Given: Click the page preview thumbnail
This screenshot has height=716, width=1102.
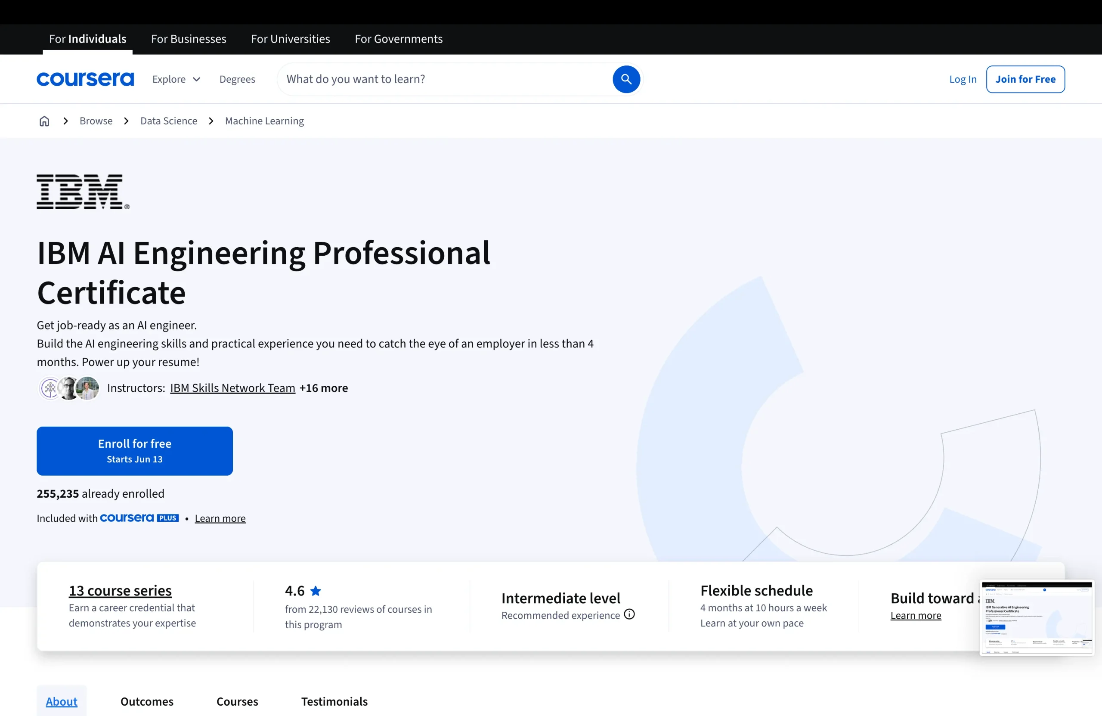Looking at the screenshot, I should 1037,617.
